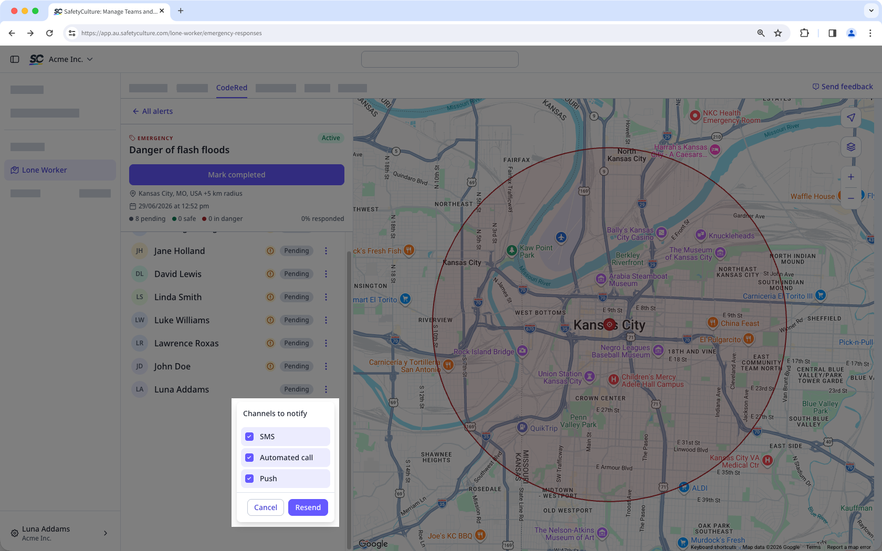
Task: Click warning icon beside John Doe
Action: pos(270,366)
